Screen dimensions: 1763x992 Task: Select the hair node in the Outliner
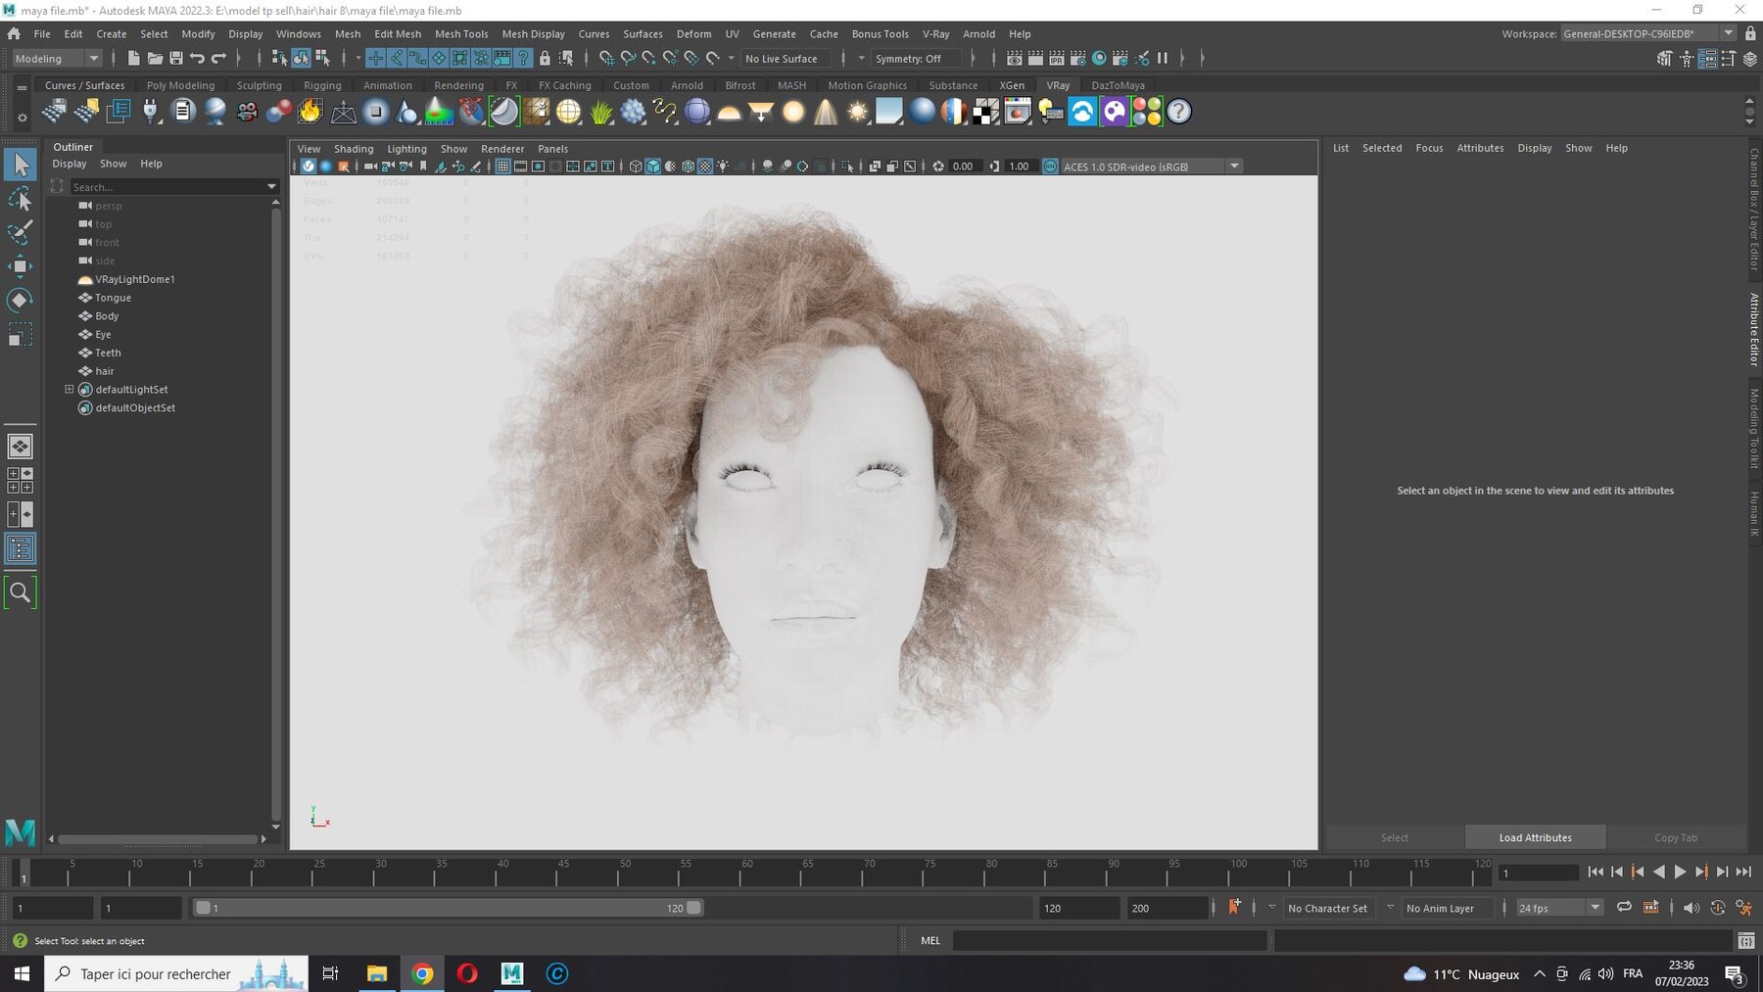[105, 371]
